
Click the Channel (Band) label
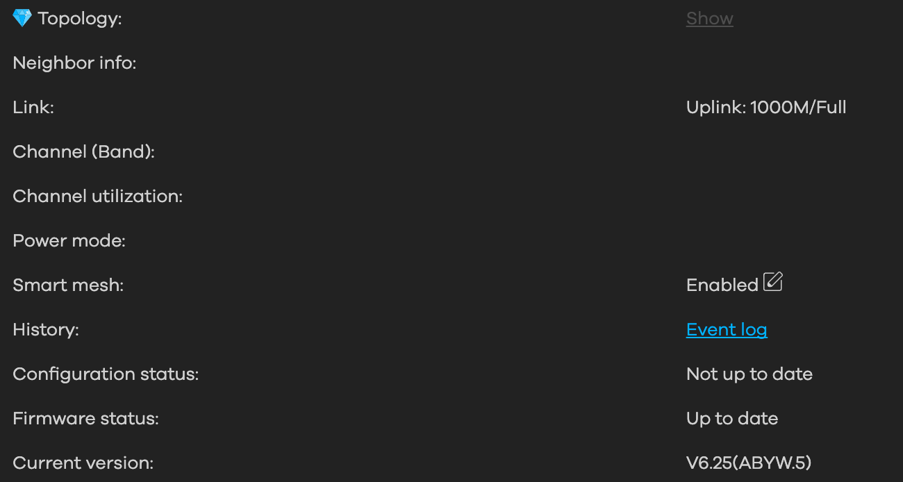(84, 152)
